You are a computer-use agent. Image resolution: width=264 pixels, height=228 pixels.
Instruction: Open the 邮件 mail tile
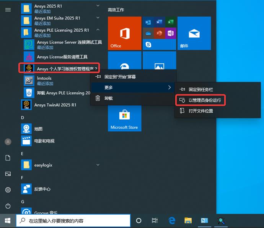(x=194, y=33)
